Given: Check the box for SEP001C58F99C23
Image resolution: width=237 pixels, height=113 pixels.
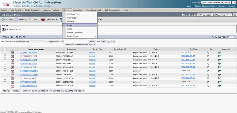Looking at the screenshot, I should click(x=5, y=79).
